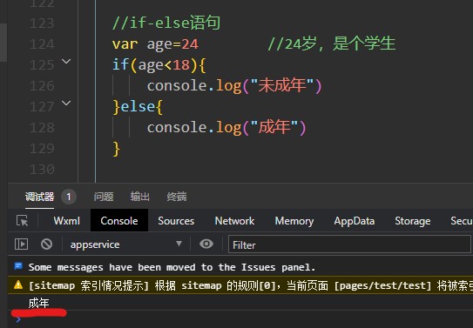Open the Network tab

[234, 221]
